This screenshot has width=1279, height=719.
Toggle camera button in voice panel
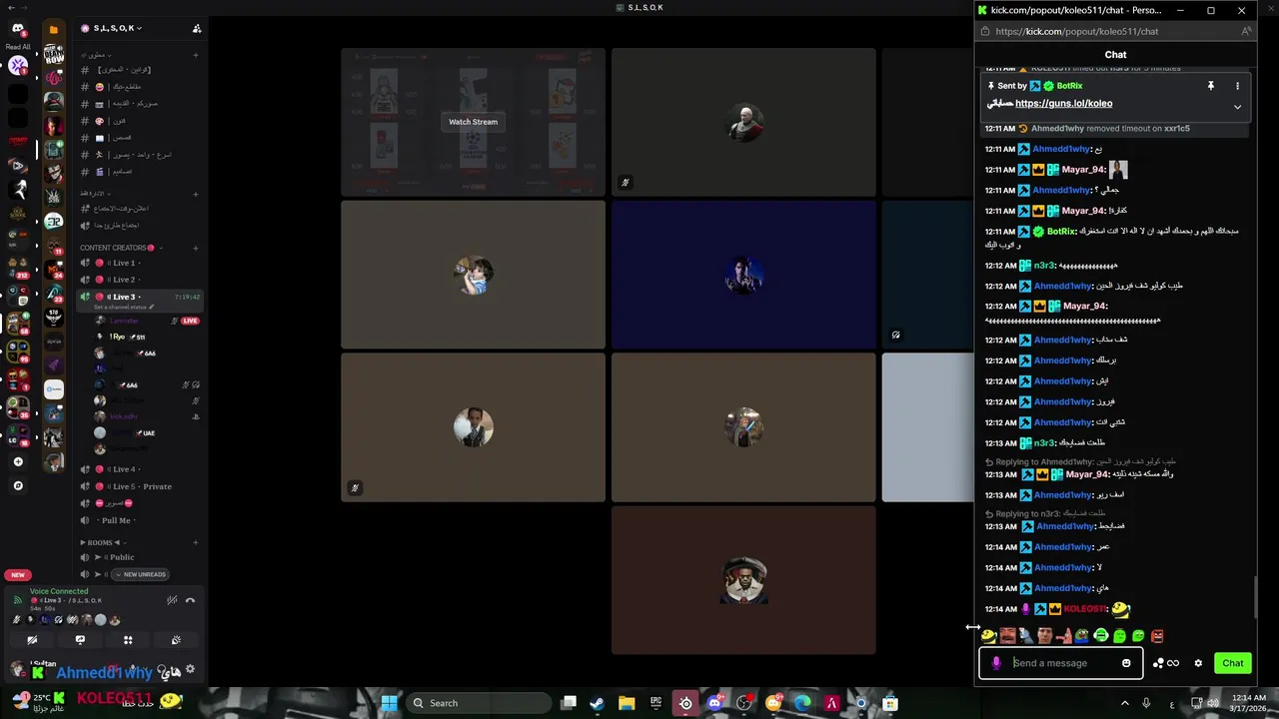(32, 640)
